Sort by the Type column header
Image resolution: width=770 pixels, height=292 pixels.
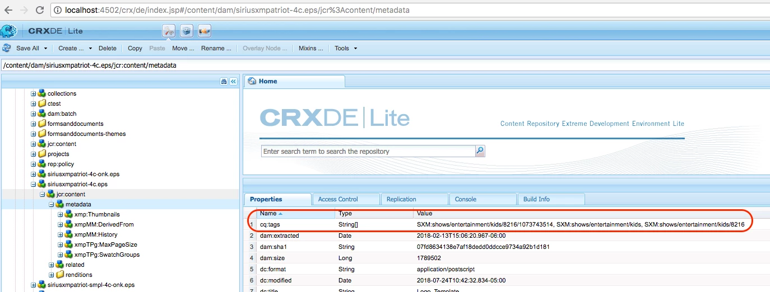click(374, 213)
